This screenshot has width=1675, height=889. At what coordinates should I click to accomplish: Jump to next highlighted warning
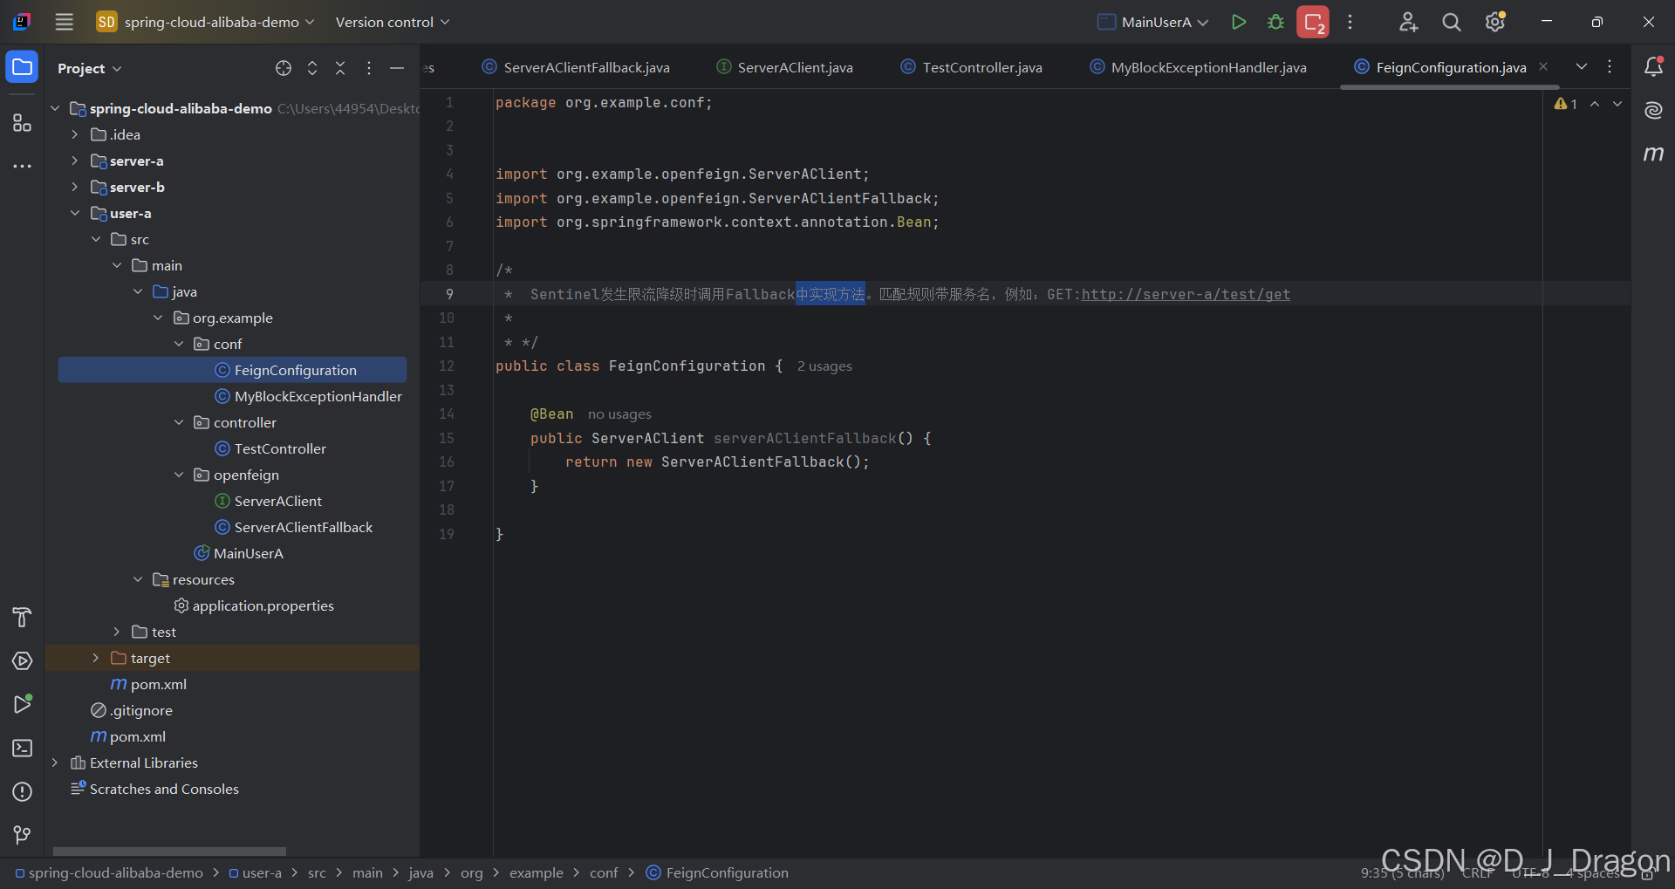pos(1617,104)
